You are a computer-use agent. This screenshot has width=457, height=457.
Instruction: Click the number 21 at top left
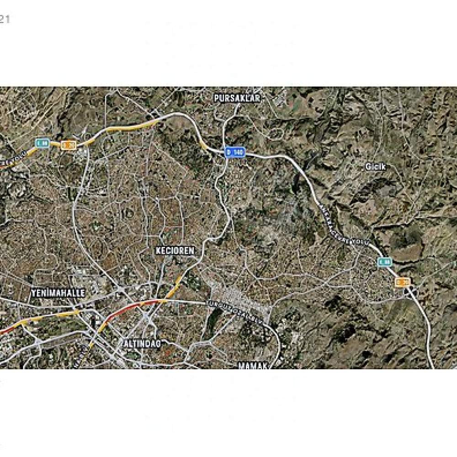pyautogui.click(x=5, y=19)
